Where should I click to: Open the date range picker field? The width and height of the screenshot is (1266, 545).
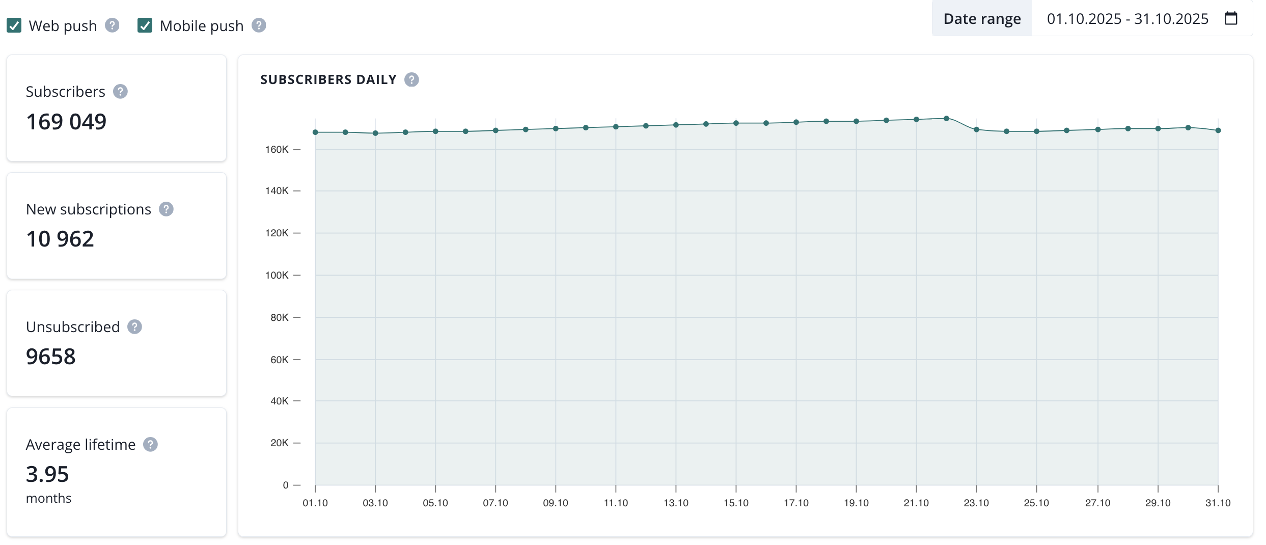click(x=1127, y=19)
